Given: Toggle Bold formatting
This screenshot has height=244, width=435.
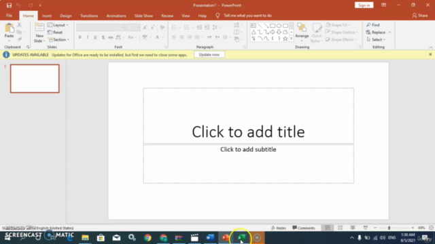Looking at the screenshot, I should point(80,37).
